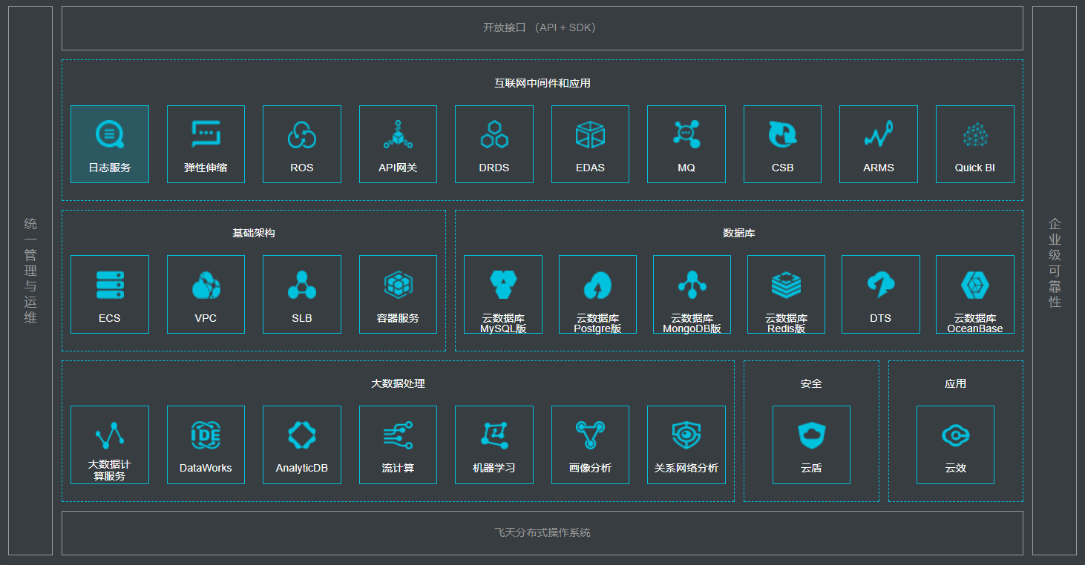This screenshot has height=565, width=1085.
Task: Click the 机器学习 machine learning icon
Action: click(x=494, y=435)
